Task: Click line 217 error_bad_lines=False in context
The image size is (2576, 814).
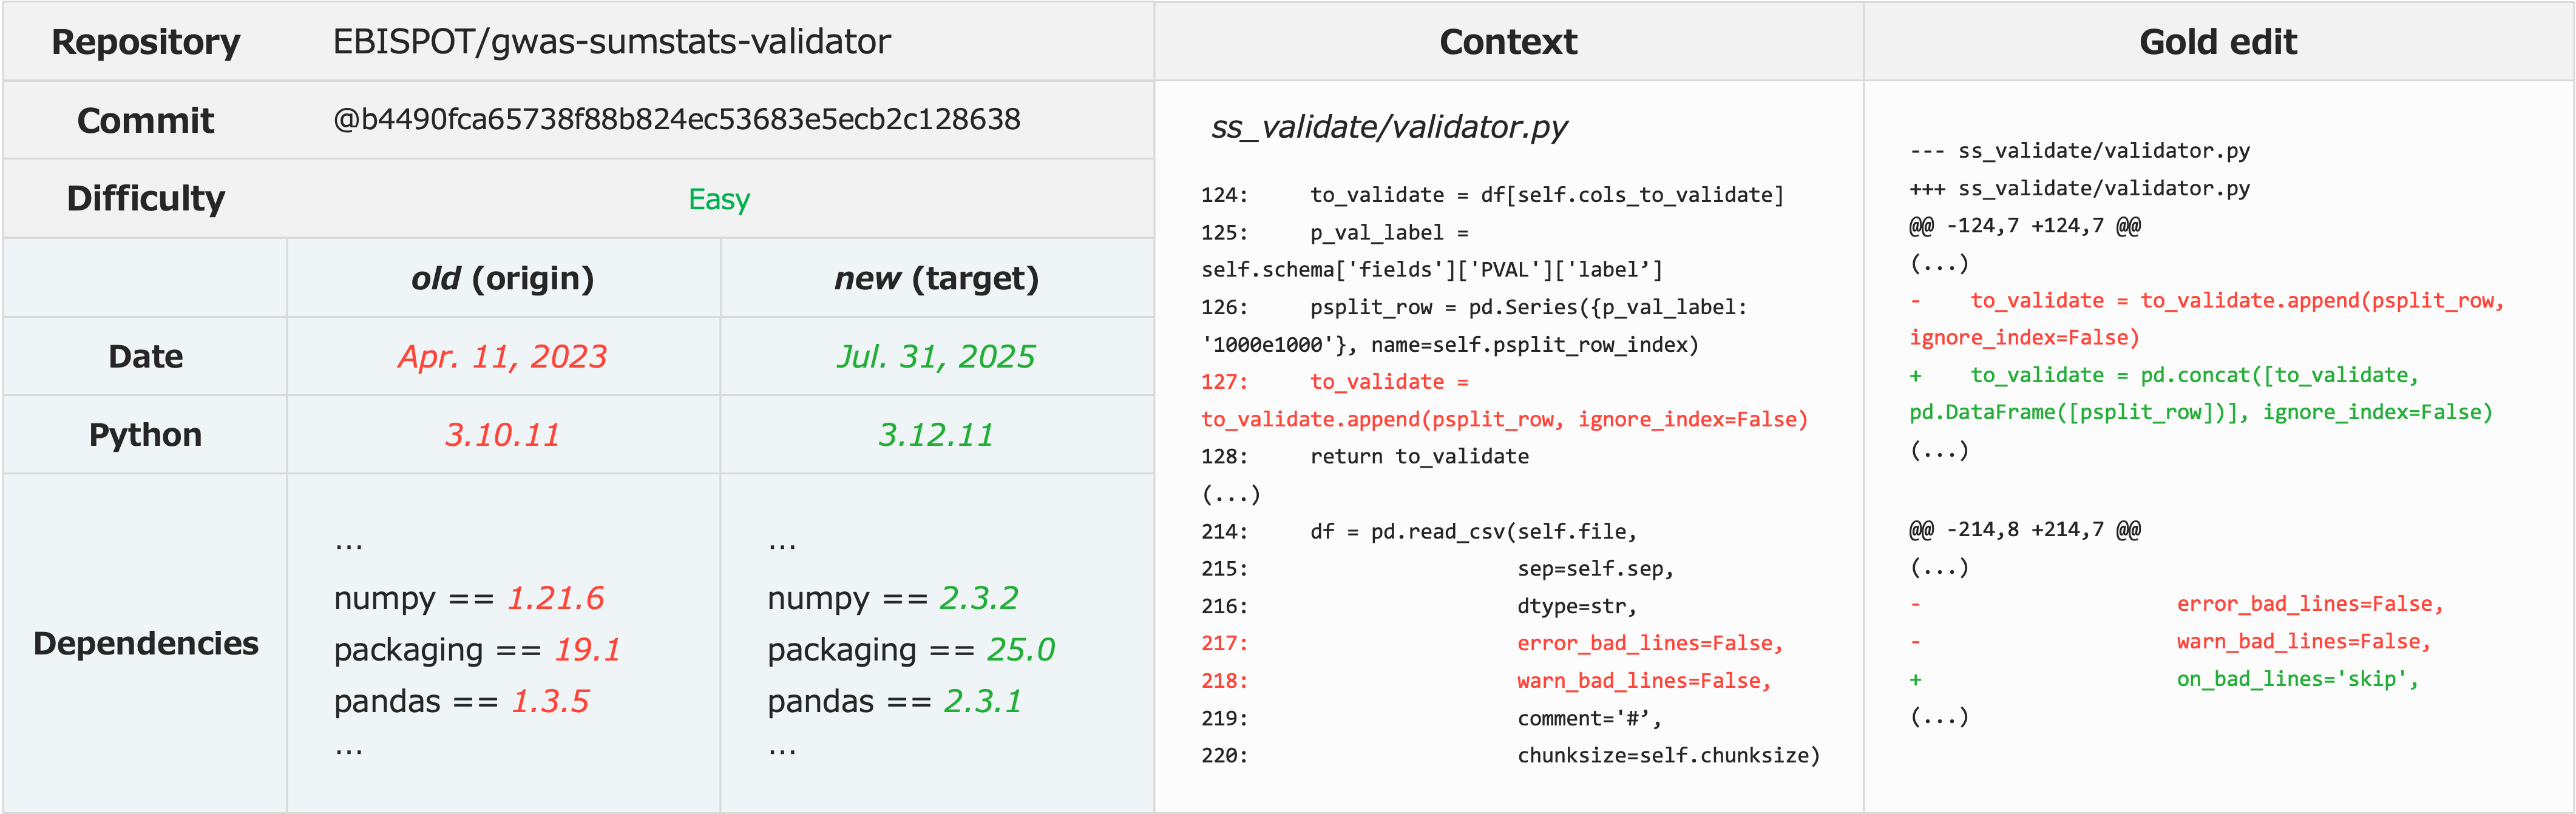Action: 1649,643
